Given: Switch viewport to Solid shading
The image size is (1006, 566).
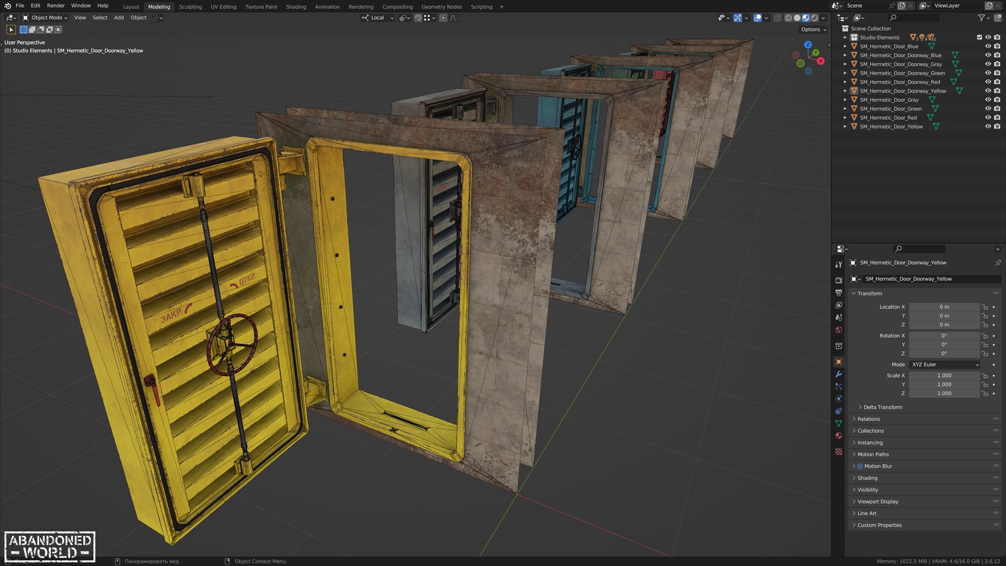Looking at the screenshot, I should pos(797,18).
